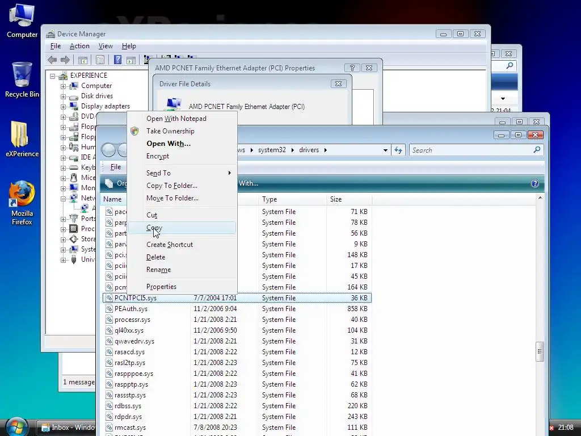The width and height of the screenshot is (581, 436).
Task: Select the rasl2tp.sys file
Action: (x=130, y=363)
